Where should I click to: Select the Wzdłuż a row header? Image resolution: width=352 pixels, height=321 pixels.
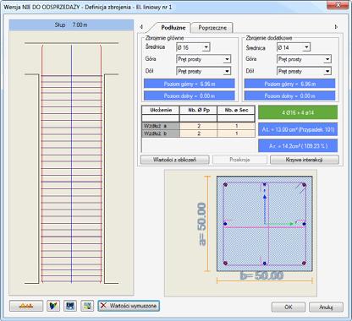[161, 126]
